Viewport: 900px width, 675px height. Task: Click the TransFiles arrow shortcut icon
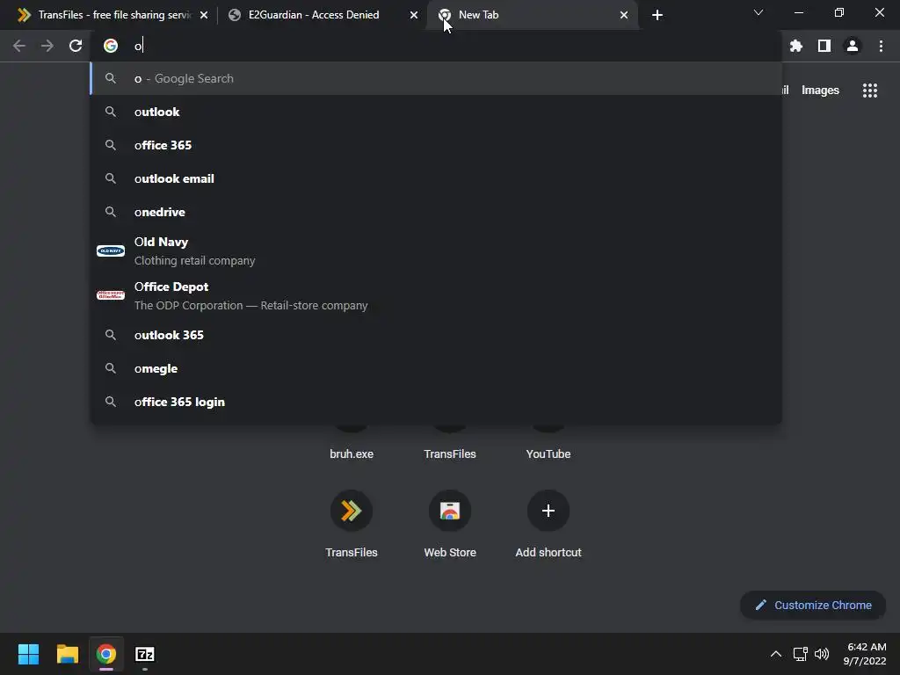pos(352,511)
